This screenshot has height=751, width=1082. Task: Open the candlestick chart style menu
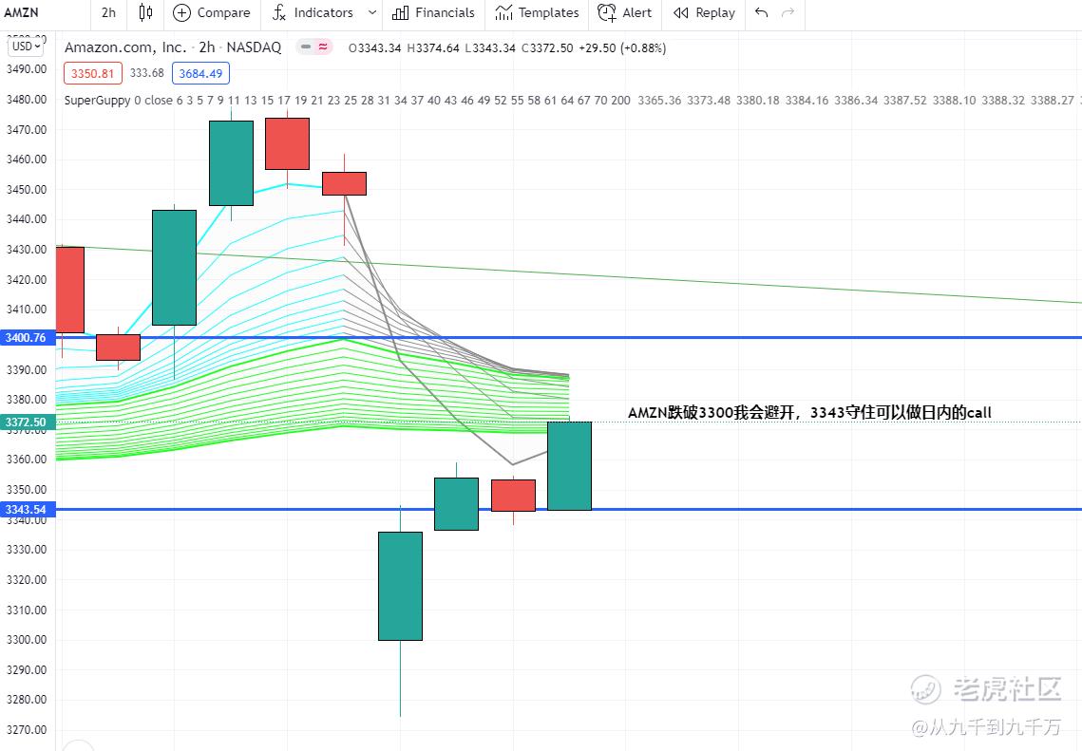(x=145, y=12)
